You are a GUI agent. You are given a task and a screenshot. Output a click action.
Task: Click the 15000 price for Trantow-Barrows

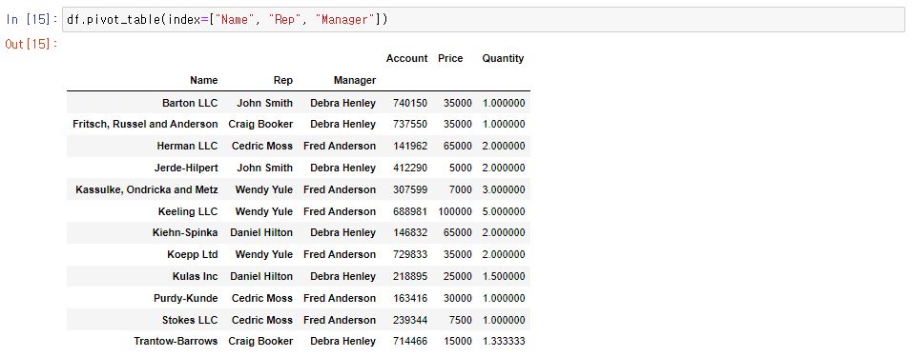458,342
